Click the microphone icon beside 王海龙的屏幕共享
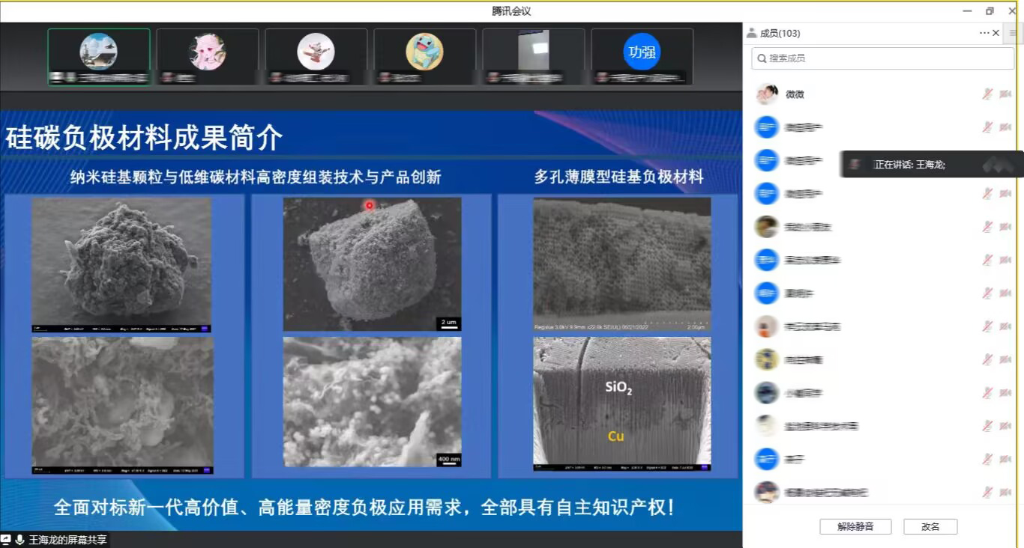The image size is (1024, 548). (x=19, y=540)
